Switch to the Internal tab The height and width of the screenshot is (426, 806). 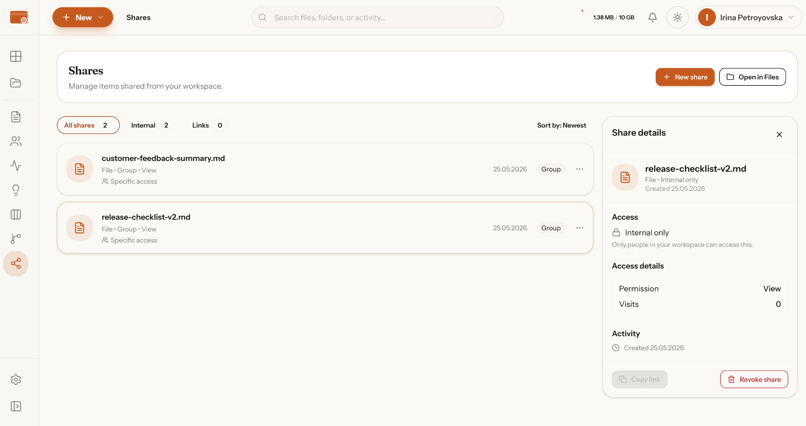pyautogui.click(x=152, y=125)
